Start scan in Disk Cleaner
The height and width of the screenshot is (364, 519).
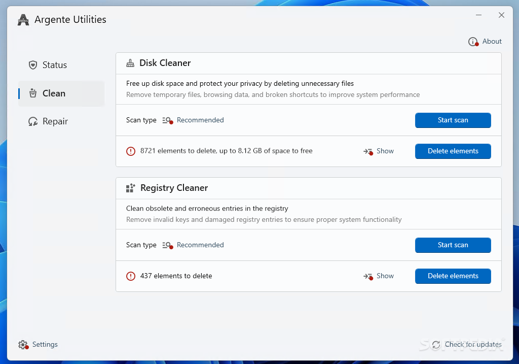click(453, 120)
